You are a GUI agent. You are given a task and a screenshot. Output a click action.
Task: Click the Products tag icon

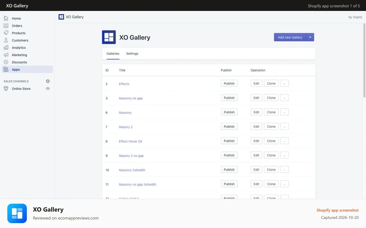pos(6,33)
